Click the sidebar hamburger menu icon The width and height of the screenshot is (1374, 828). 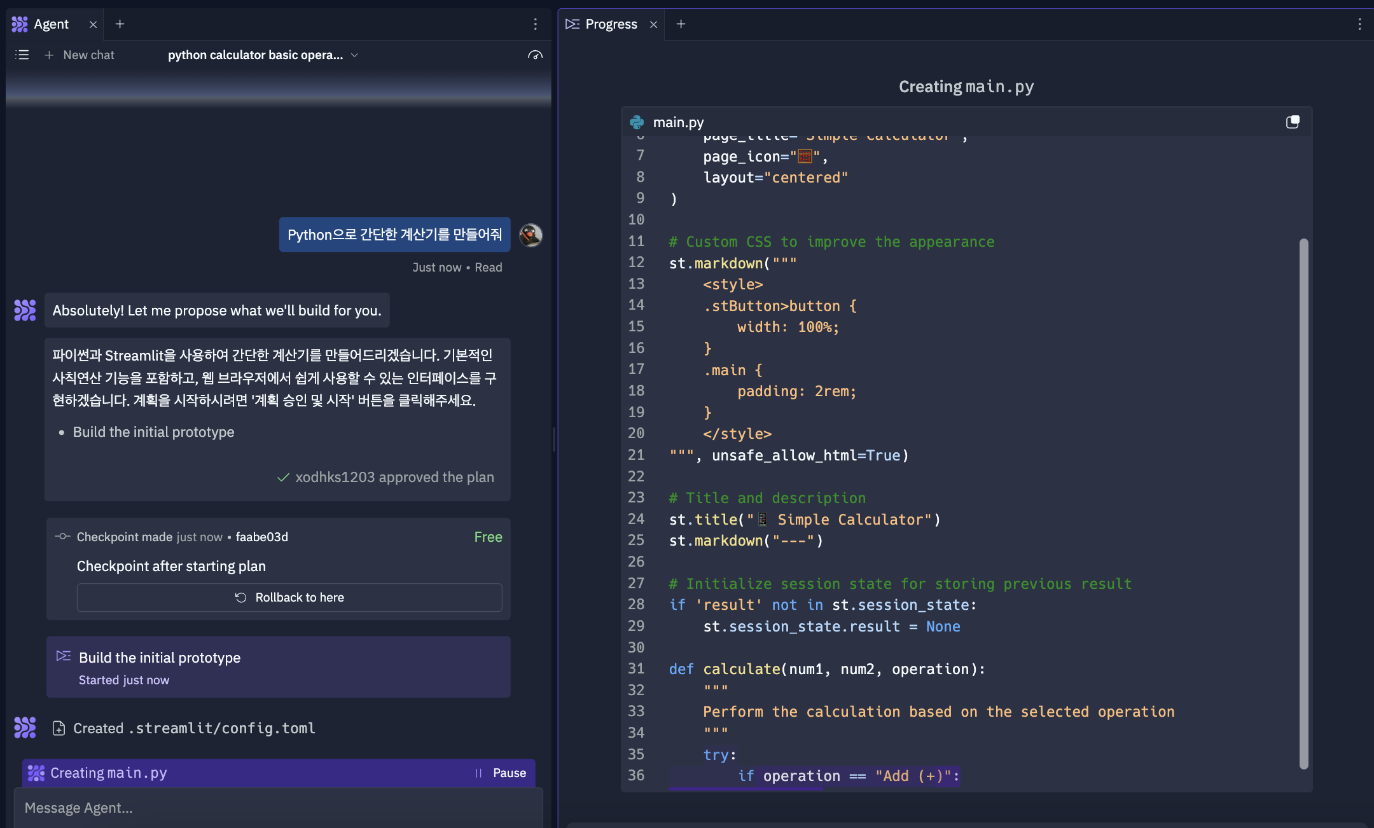click(22, 54)
